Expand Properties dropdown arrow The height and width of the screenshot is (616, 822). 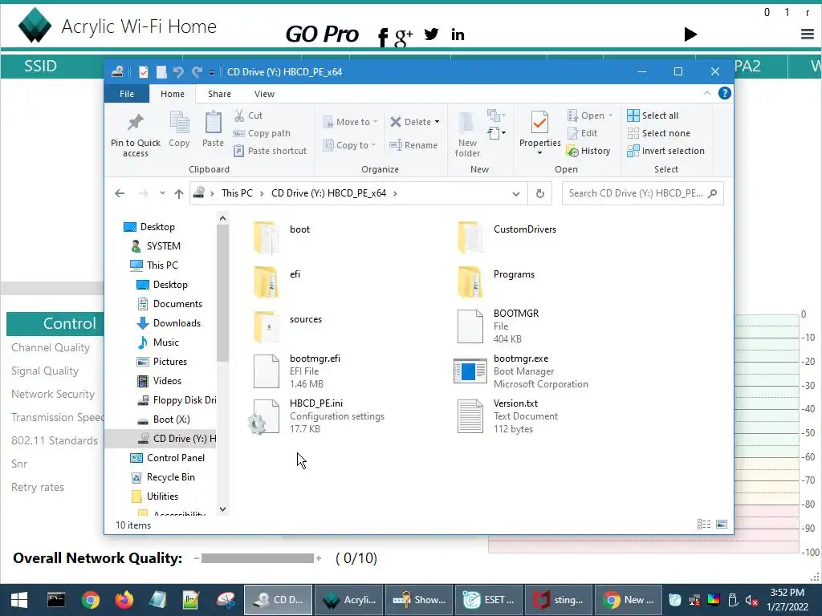tap(539, 153)
